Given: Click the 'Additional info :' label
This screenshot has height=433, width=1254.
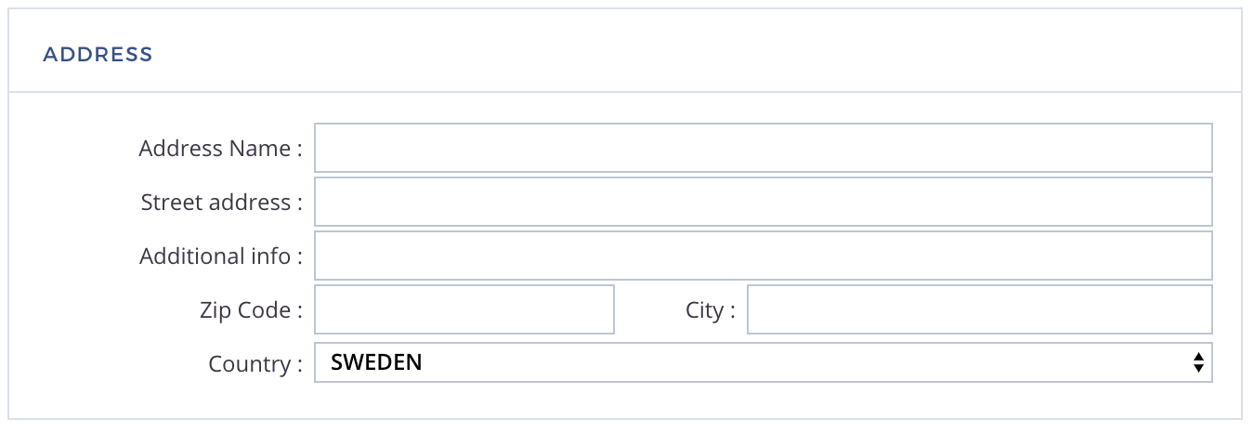Looking at the screenshot, I should click(221, 256).
